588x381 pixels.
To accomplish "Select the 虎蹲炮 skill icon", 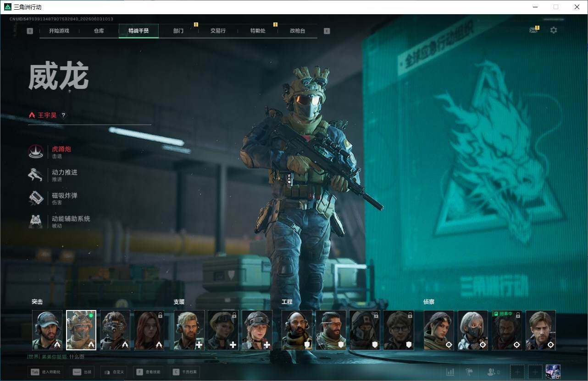I will [36, 152].
